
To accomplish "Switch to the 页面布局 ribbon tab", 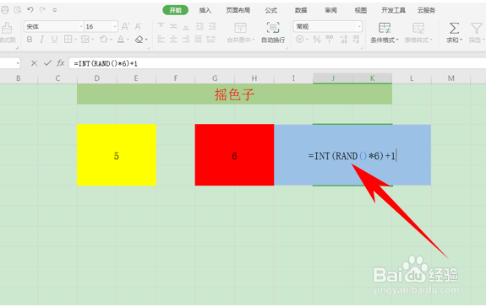I will pos(238,10).
